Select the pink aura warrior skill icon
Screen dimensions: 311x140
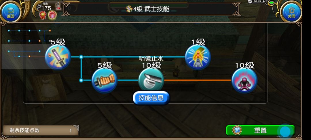point(244,80)
